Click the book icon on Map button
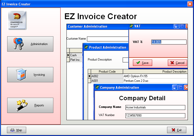This screenshot has height=136, width=194. [12, 130]
